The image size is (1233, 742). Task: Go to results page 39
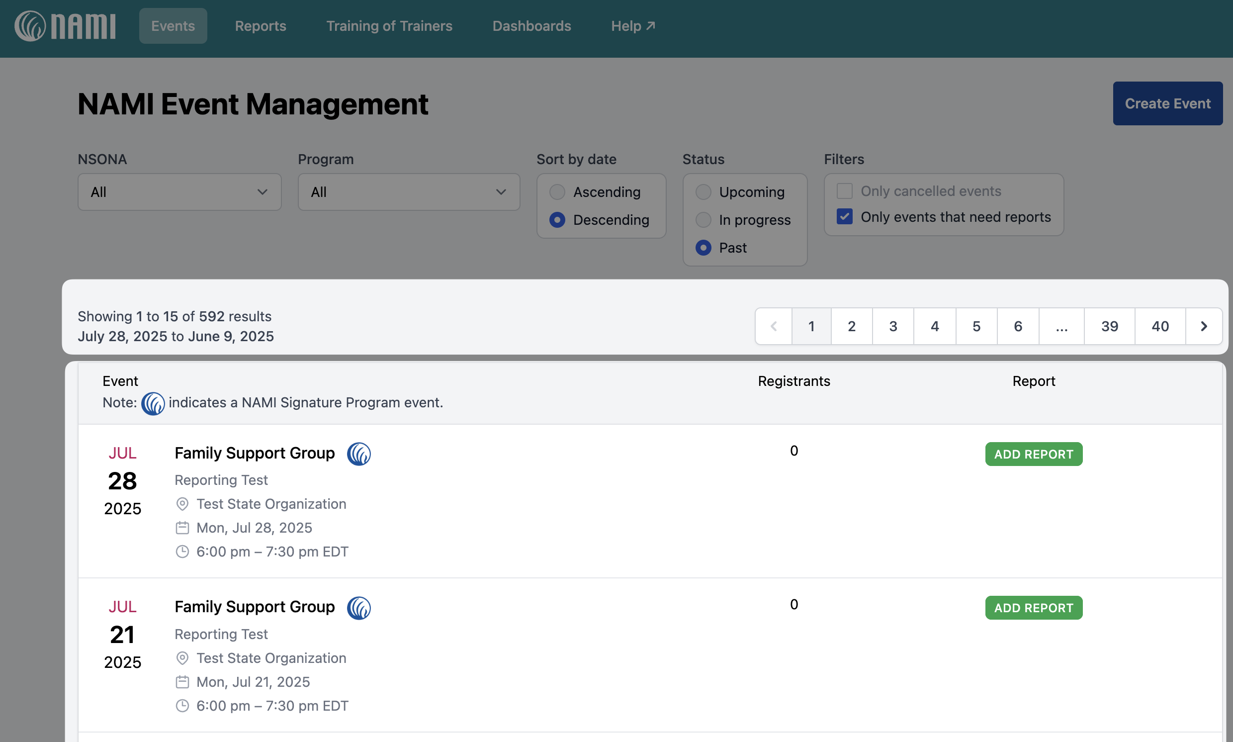point(1110,327)
